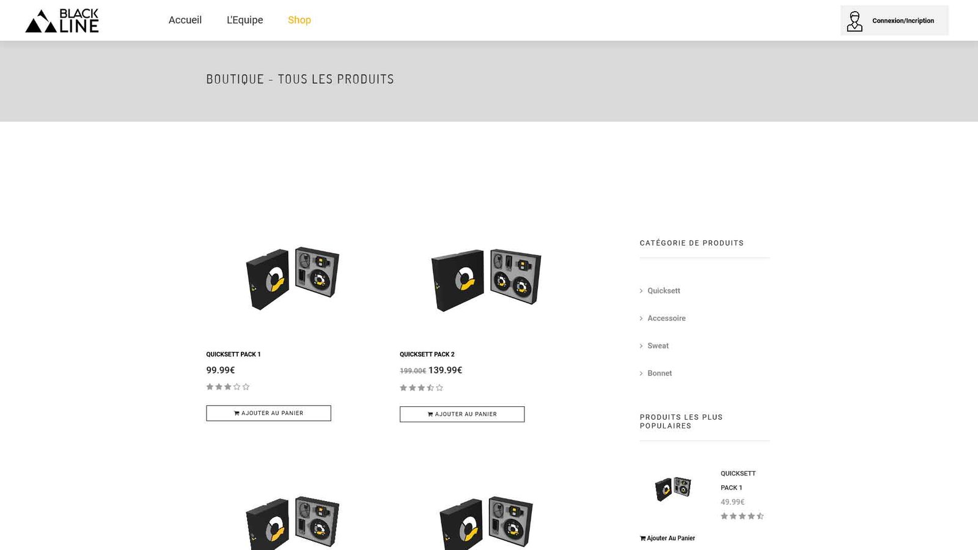Image resolution: width=978 pixels, height=550 pixels.
Task: Click Ajouter au Panier for Quicksett Pack 2
Action: [x=462, y=414]
